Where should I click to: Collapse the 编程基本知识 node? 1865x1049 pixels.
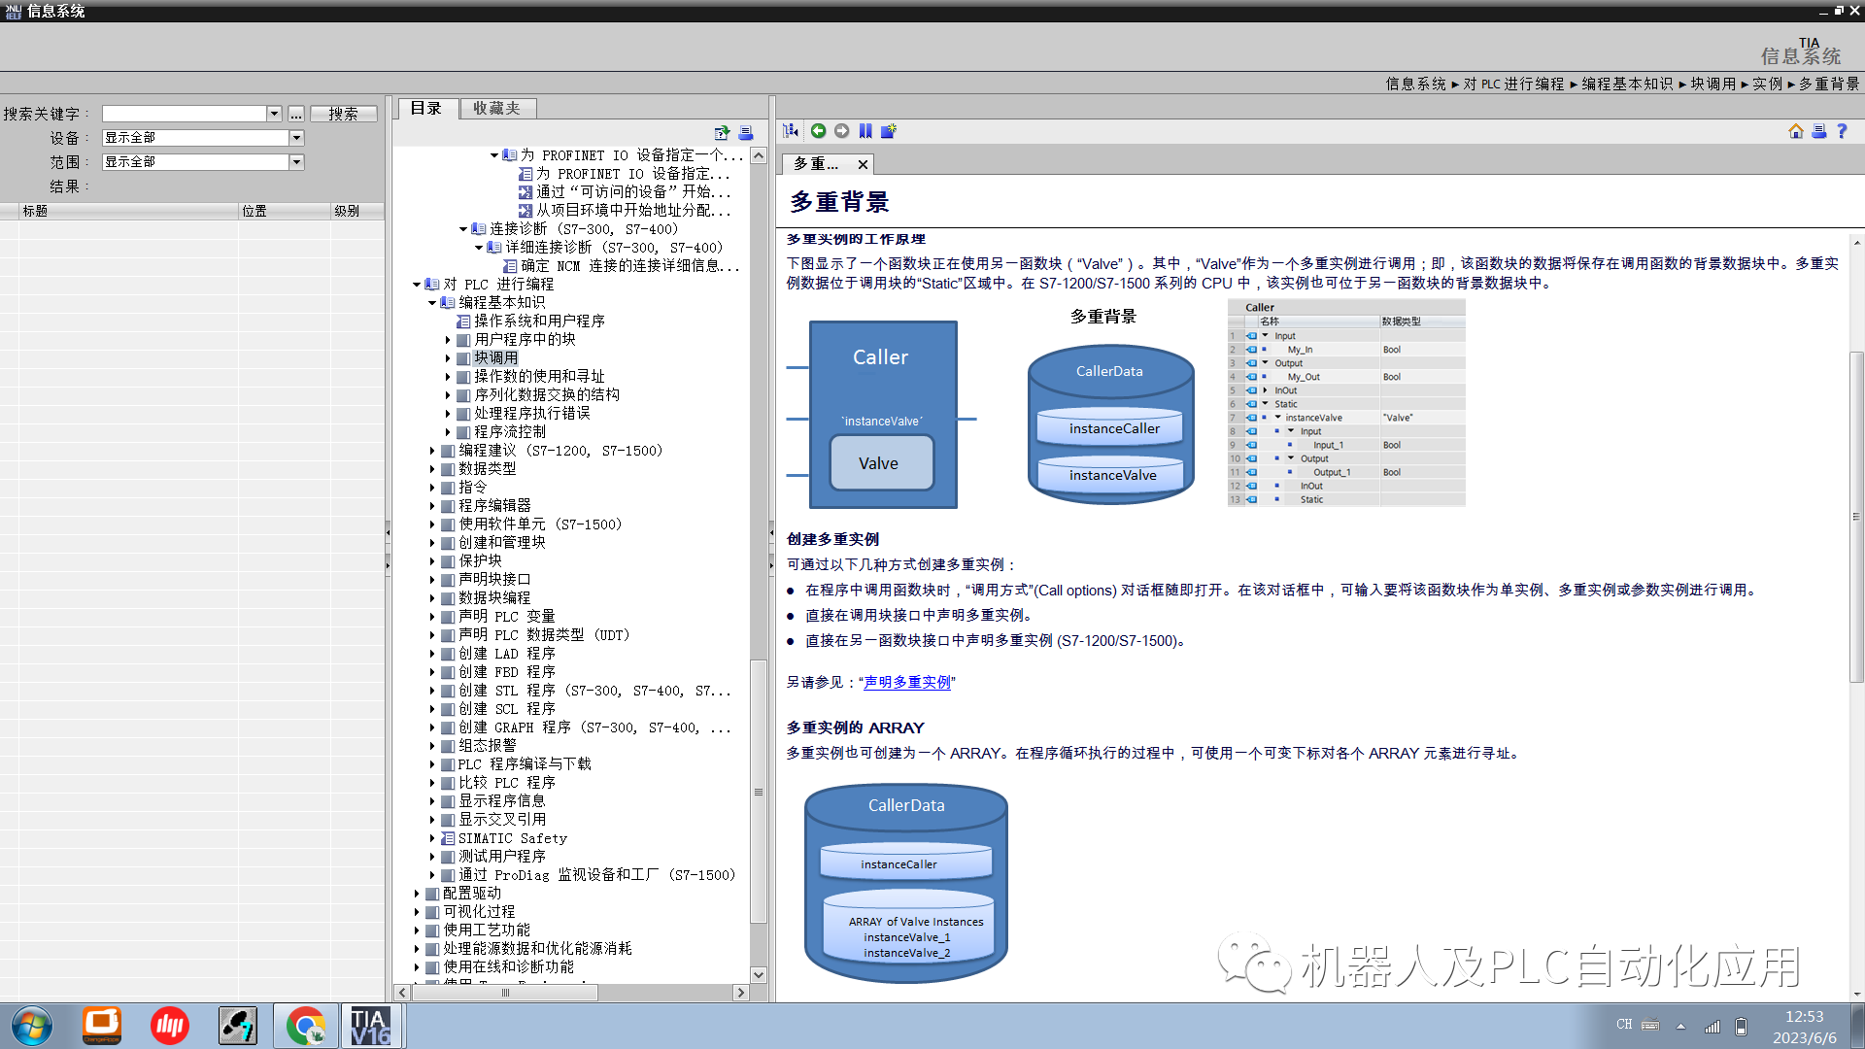(432, 303)
